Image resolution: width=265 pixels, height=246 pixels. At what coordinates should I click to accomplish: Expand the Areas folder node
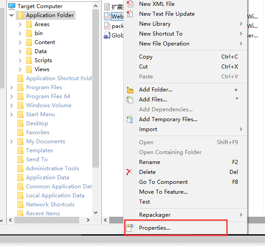tap(20, 24)
